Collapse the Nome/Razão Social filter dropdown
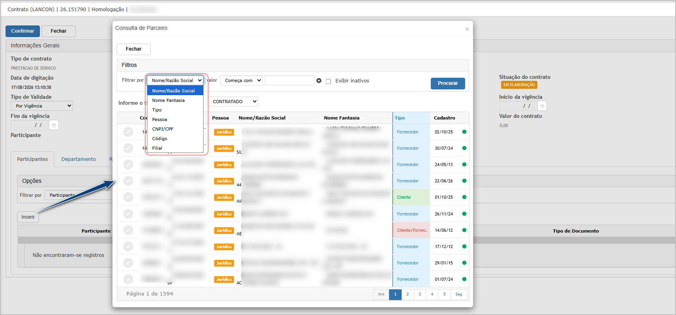The width and height of the screenshot is (676, 315). (175, 80)
